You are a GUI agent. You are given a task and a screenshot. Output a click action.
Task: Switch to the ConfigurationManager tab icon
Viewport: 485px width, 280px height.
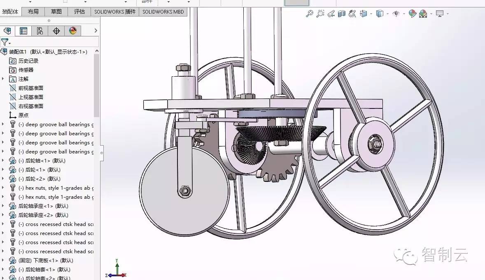pos(40,31)
